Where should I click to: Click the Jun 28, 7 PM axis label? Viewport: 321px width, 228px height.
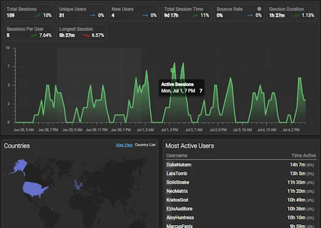pyautogui.click(x=48, y=130)
